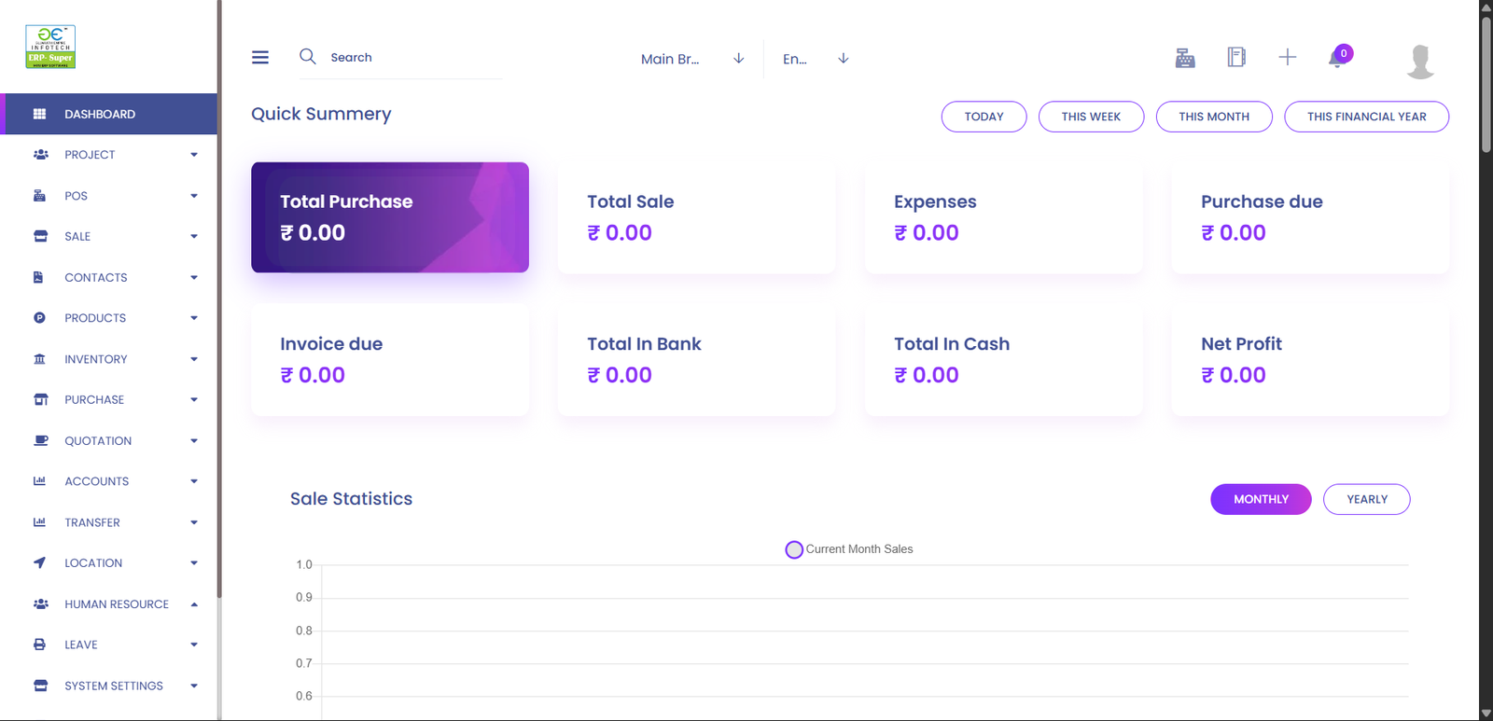Click the search magnifier icon
This screenshot has height=721, width=1493.
pyautogui.click(x=307, y=57)
